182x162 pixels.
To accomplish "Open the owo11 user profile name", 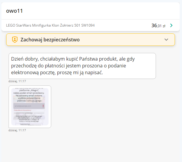I will coord(15,11).
